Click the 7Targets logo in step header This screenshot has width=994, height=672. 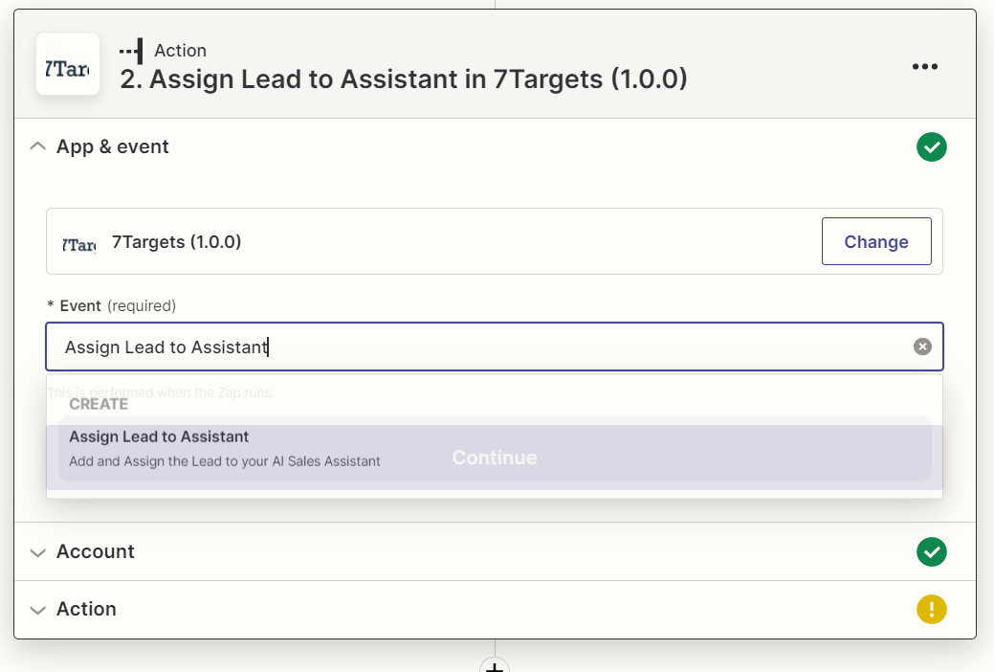[x=68, y=64]
